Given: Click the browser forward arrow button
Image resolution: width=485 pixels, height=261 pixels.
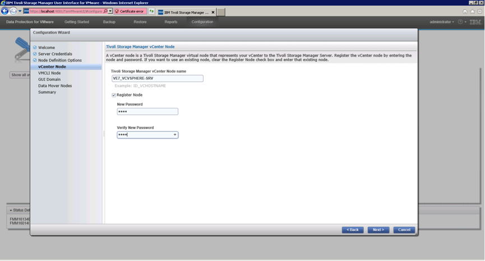Looking at the screenshot, I should pyautogui.click(x=13, y=11).
